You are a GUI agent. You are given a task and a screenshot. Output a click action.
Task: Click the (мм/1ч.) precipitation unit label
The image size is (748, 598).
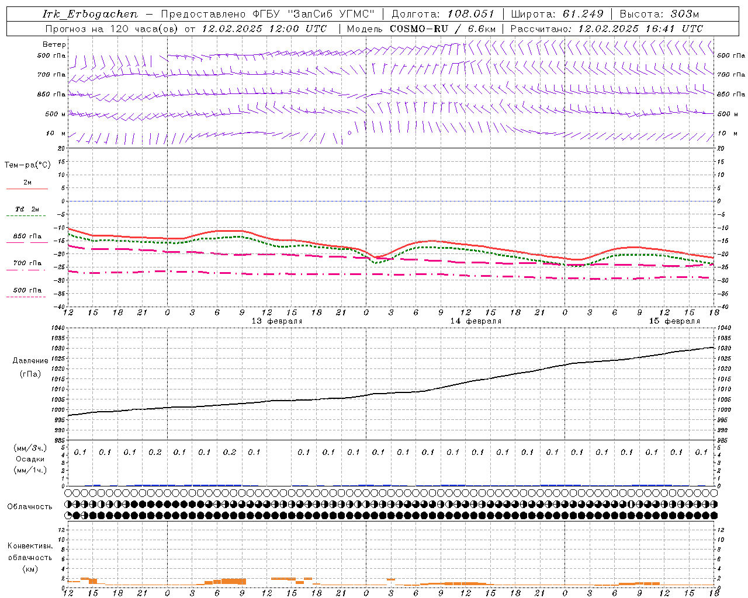30,470
